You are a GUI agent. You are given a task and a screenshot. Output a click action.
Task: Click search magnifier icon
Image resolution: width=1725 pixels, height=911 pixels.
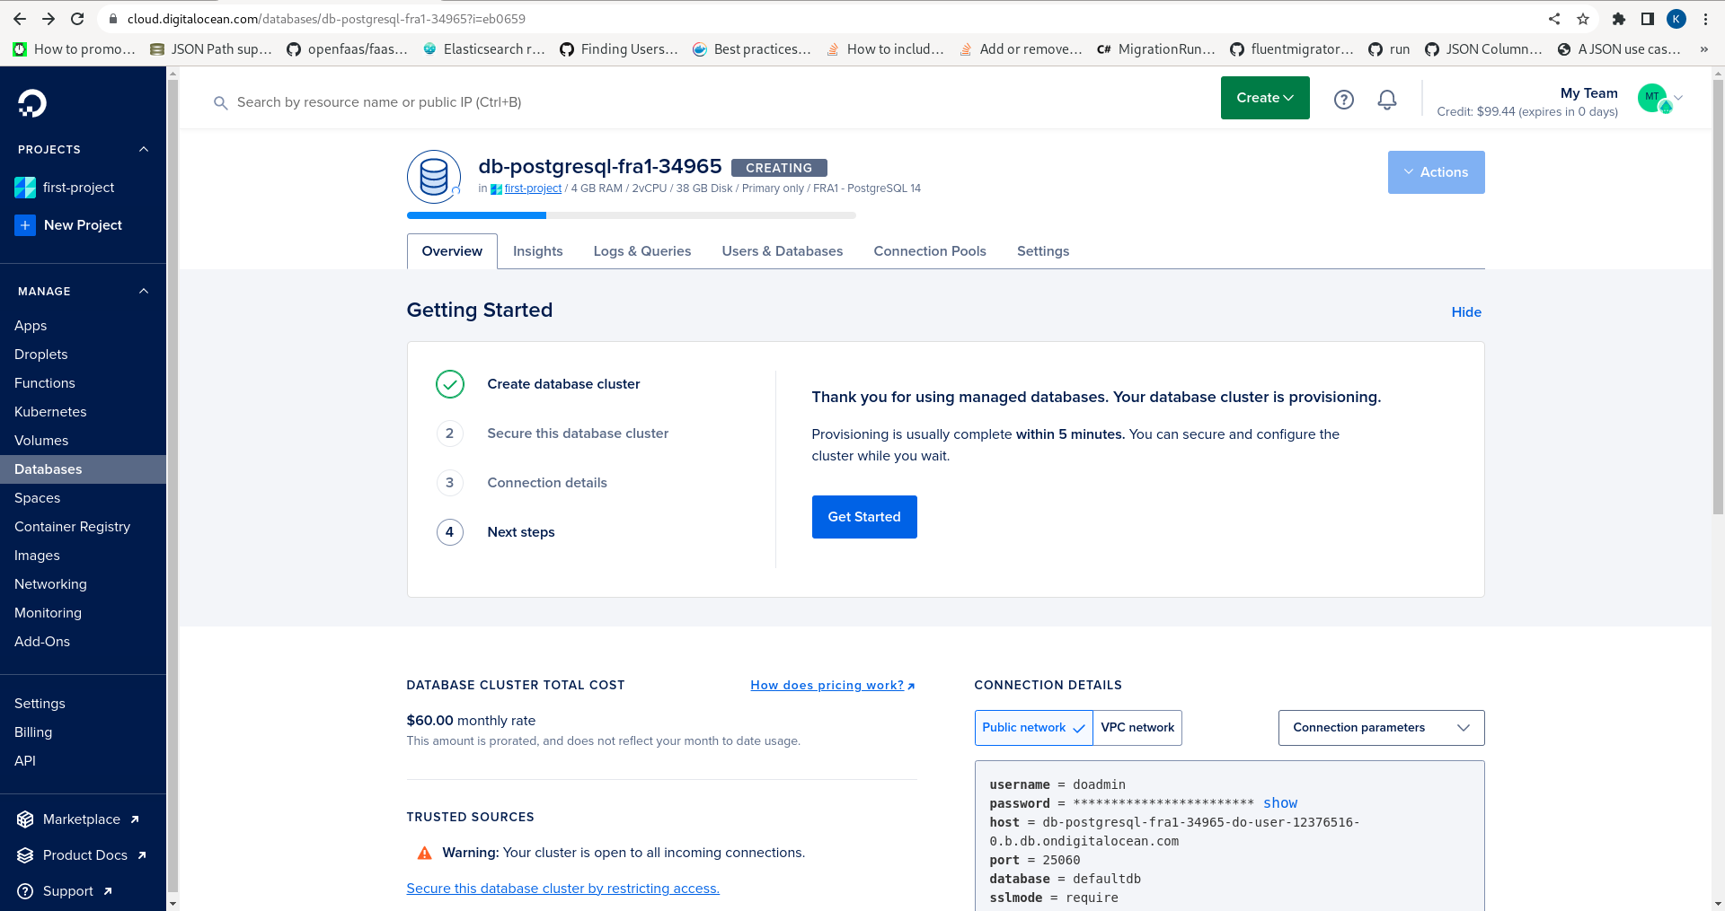[x=220, y=103]
